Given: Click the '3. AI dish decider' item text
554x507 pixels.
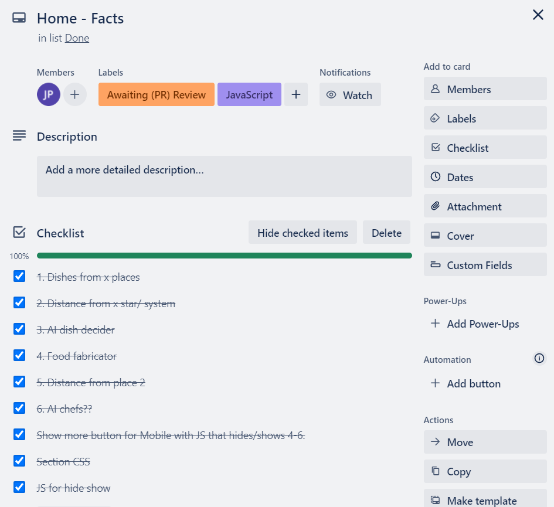Looking at the screenshot, I should [76, 329].
